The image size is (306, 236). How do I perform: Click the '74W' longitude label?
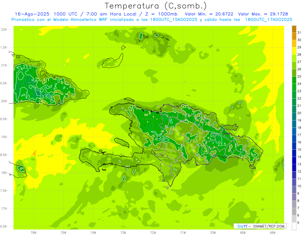(x=93, y=232)
